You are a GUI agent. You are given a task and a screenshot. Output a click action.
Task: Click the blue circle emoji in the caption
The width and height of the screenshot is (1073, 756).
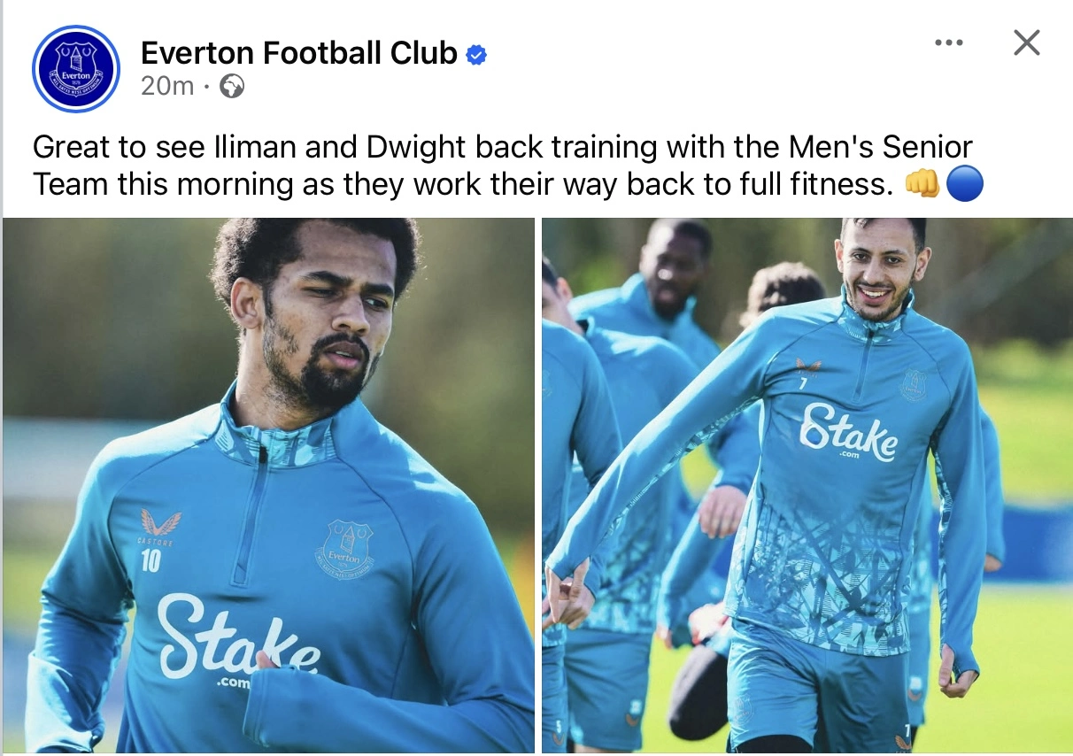coord(964,184)
